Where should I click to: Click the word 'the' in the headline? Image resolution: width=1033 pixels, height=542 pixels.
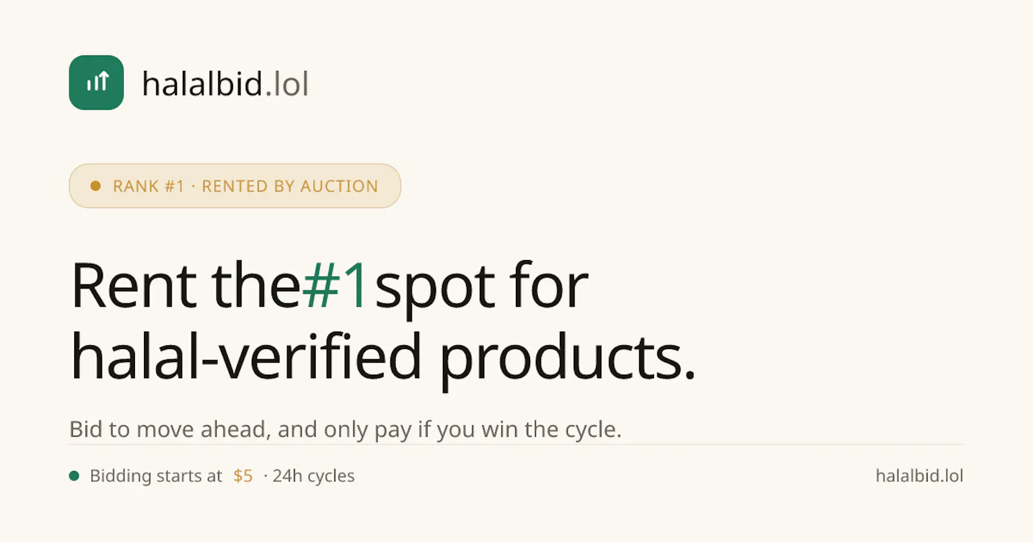click(x=256, y=285)
